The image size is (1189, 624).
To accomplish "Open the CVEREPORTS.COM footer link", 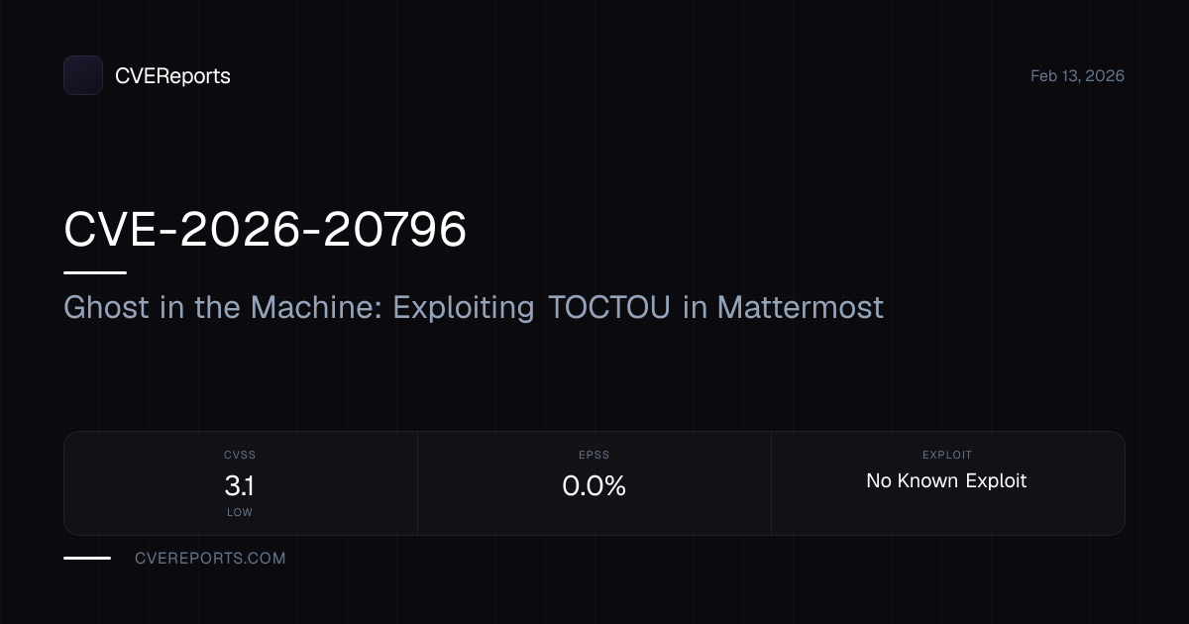I will coord(210,559).
